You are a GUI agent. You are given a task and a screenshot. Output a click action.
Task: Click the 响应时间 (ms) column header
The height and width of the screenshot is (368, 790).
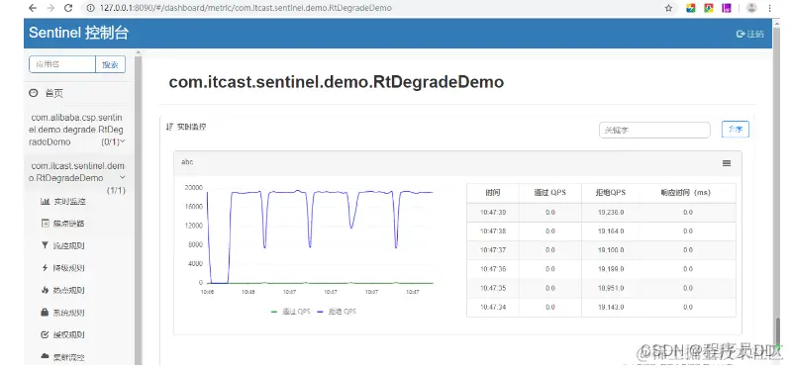[x=686, y=193]
